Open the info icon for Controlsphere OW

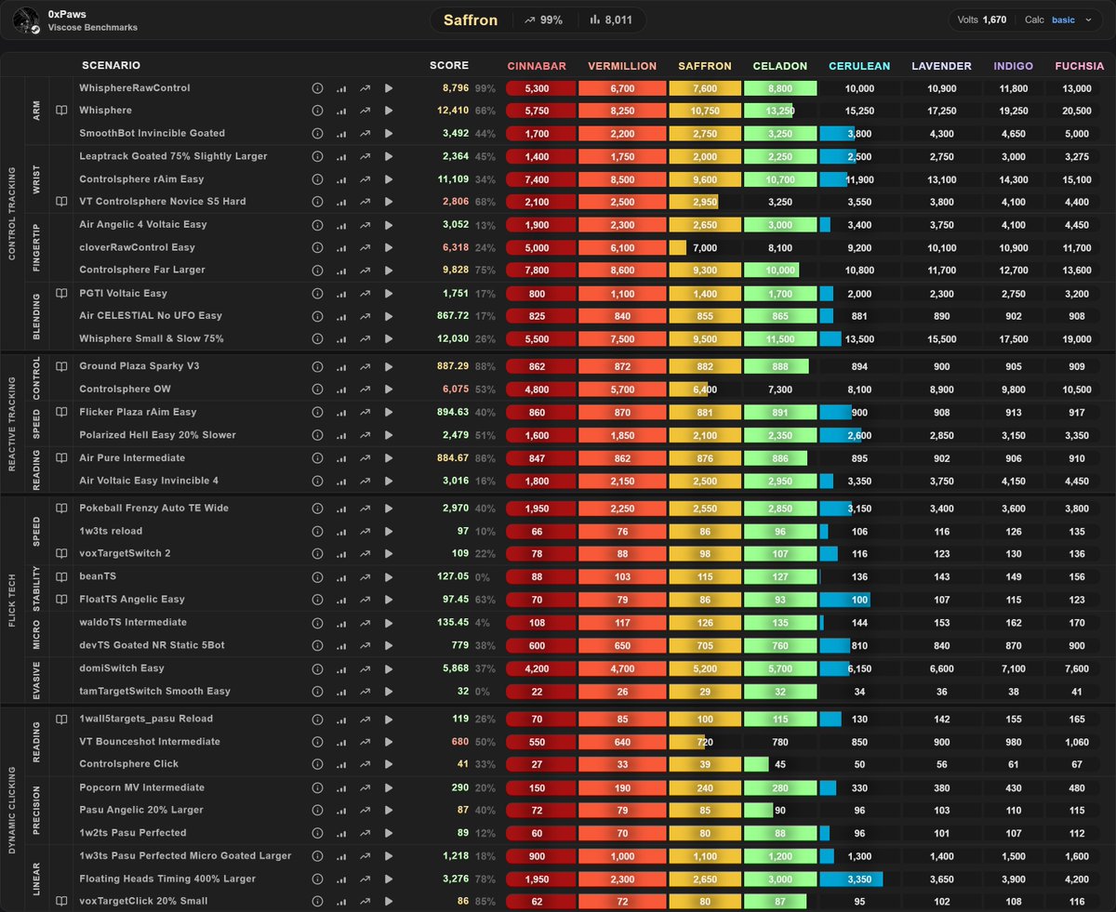[x=317, y=390]
